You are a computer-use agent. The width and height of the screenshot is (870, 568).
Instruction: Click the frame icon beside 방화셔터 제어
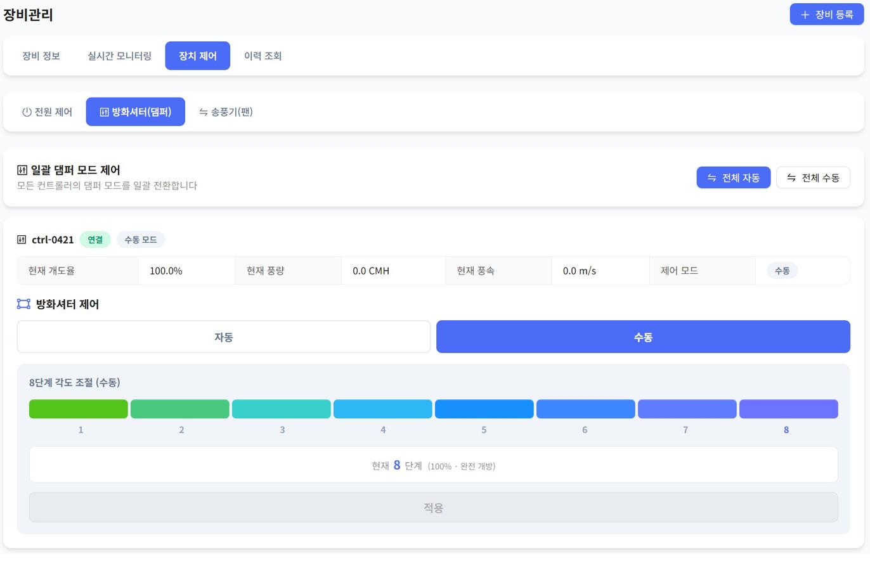23,304
